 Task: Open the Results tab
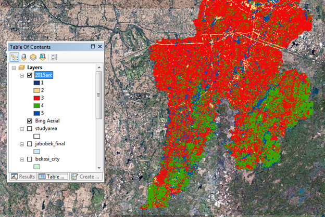pyautogui.click(x=23, y=177)
